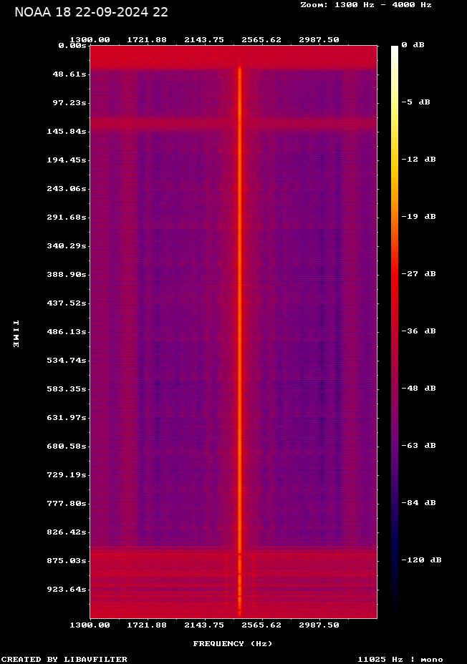Click the Zoom: 1300 Hz - 4000 Hz label
This screenshot has width=467, height=664.
(x=366, y=4)
